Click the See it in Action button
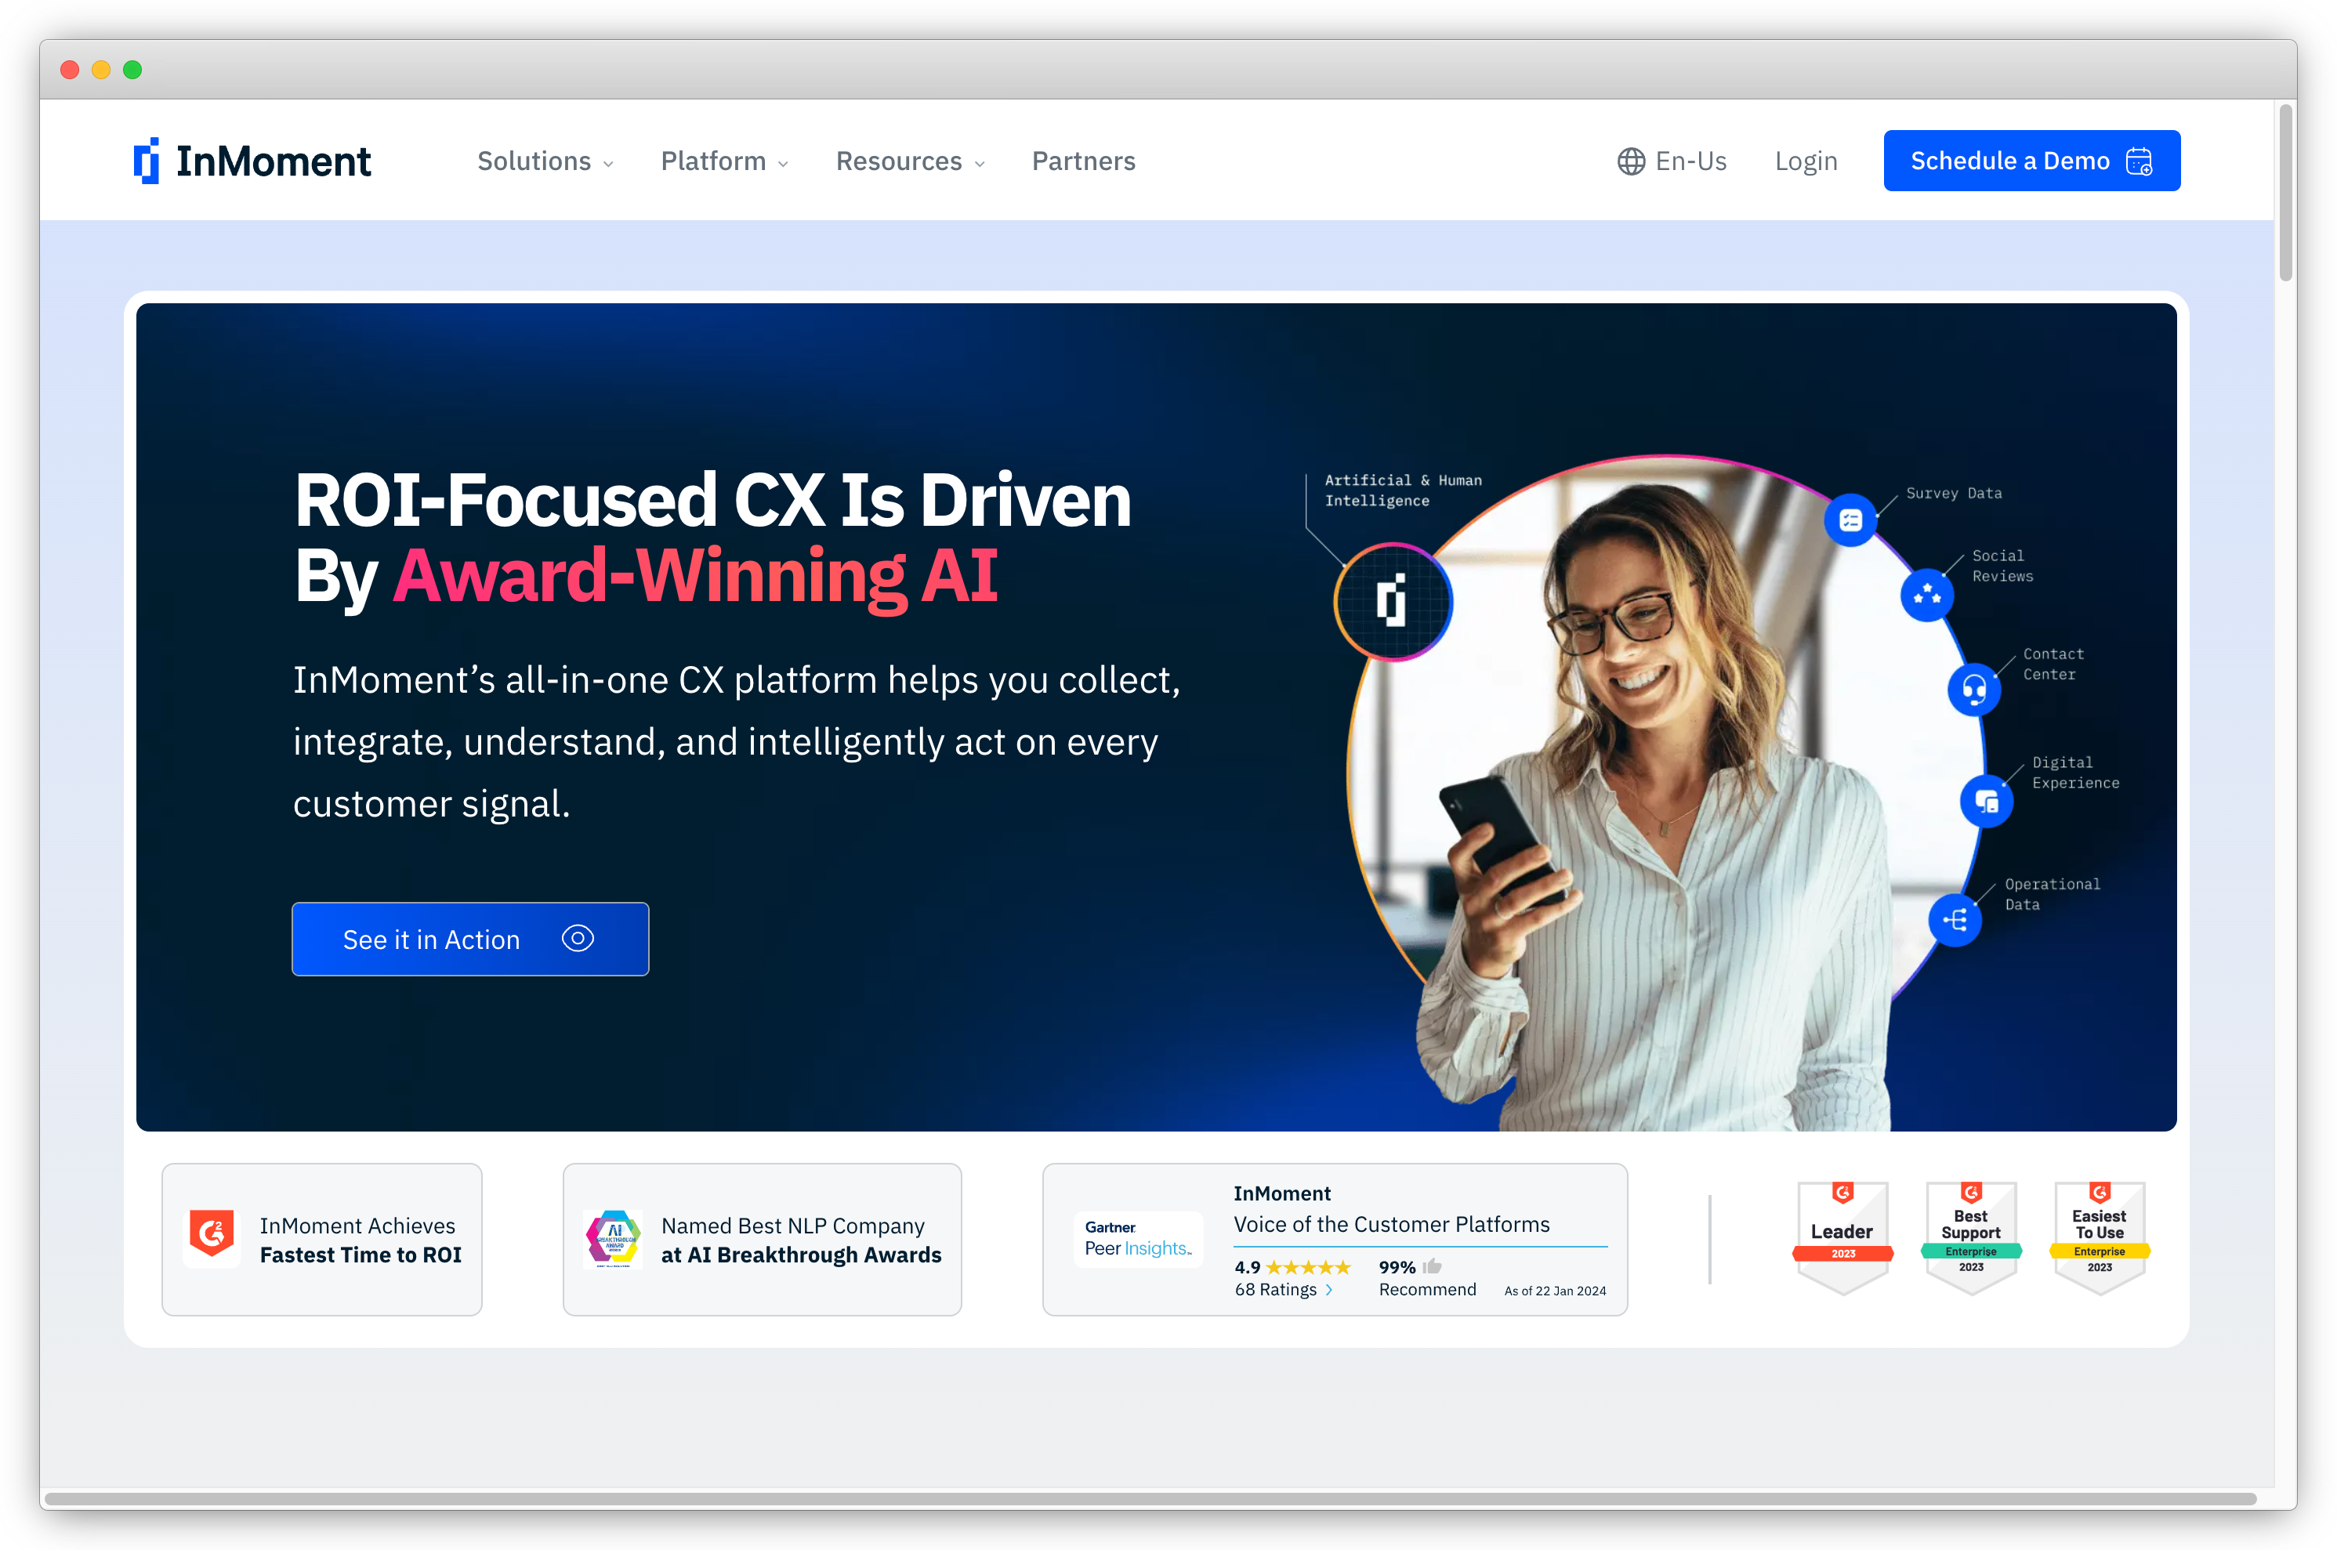Image resolution: width=2337 pixels, height=1550 pixels. tap(469, 940)
